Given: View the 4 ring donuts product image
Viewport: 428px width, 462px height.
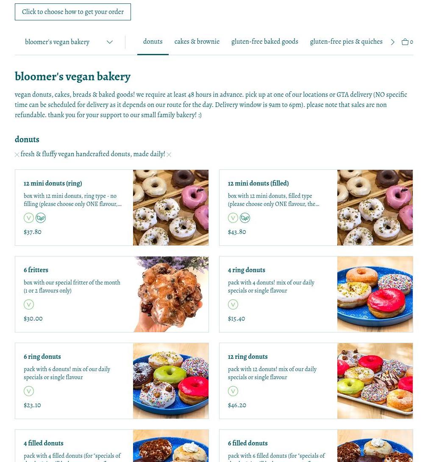Looking at the screenshot, I should (375, 294).
